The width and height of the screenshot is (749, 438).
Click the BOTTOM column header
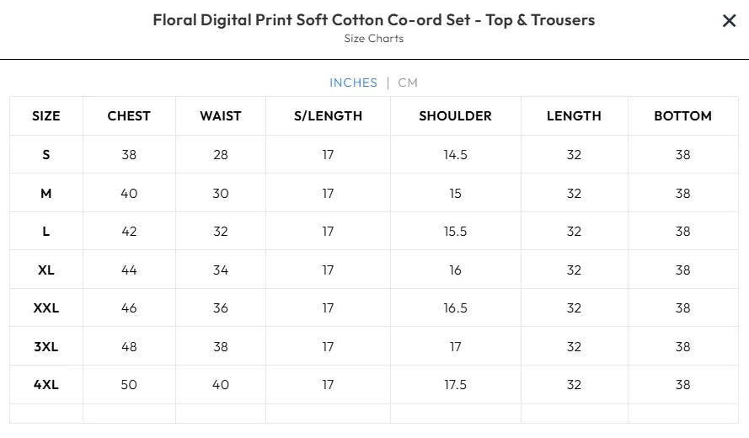[682, 116]
